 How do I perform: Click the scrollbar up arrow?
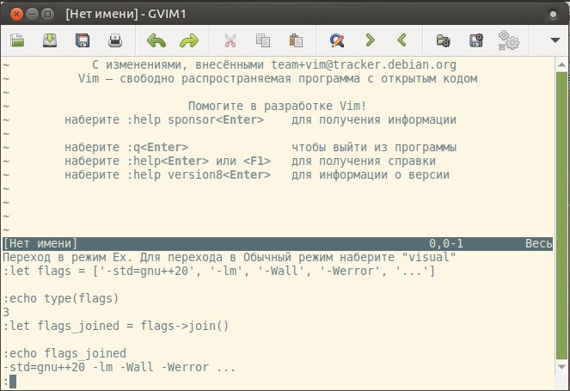click(x=561, y=64)
